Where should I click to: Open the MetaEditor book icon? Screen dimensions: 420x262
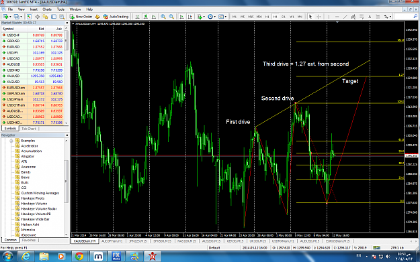point(97,17)
